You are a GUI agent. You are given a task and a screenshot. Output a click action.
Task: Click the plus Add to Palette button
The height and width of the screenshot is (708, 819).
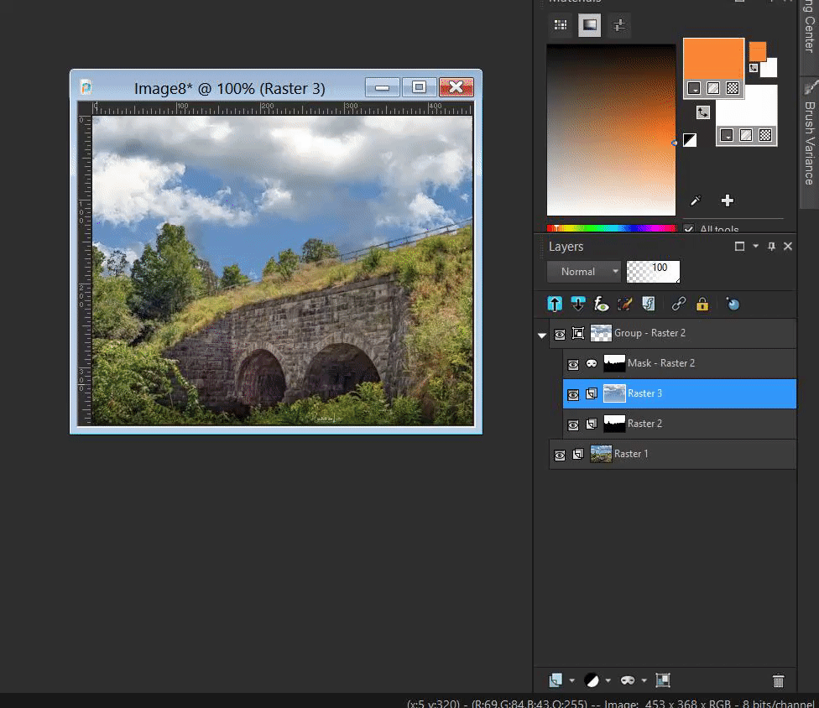coord(727,200)
